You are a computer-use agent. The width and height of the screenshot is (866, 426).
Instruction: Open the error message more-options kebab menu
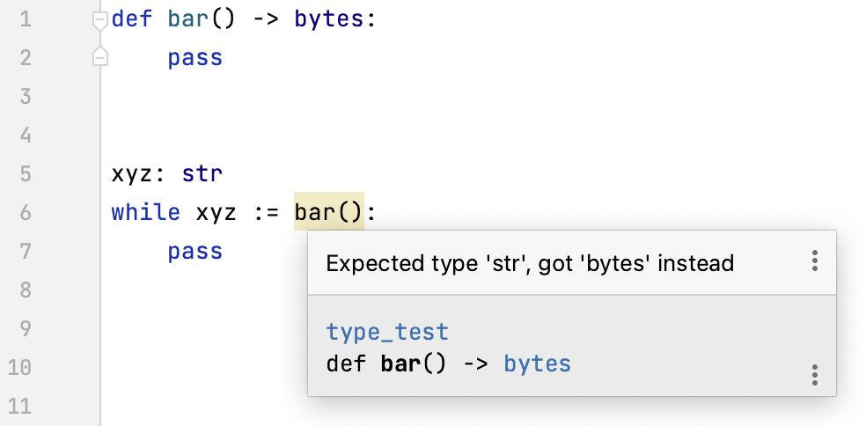click(815, 261)
